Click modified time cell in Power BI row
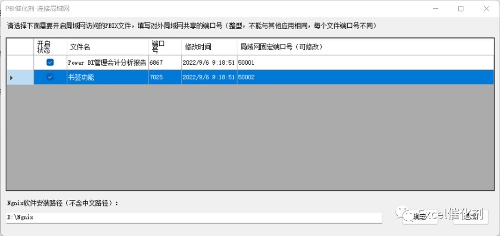 tap(209, 63)
